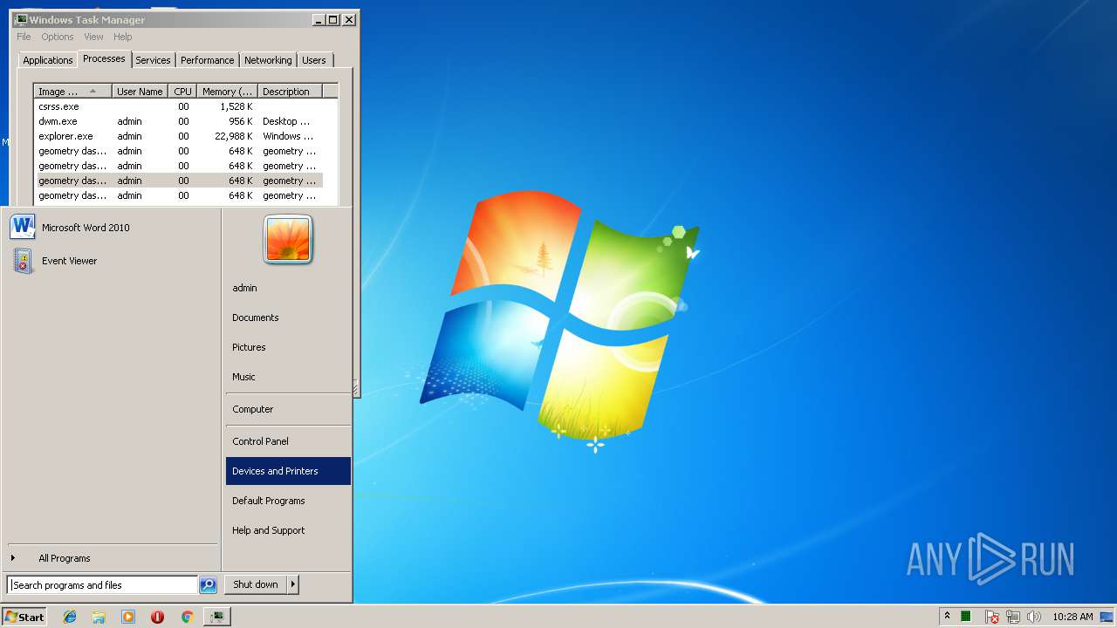The height and width of the screenshot is (628, 1117).
Task: Switch to the Users tab
Action: tap(313, 60)
